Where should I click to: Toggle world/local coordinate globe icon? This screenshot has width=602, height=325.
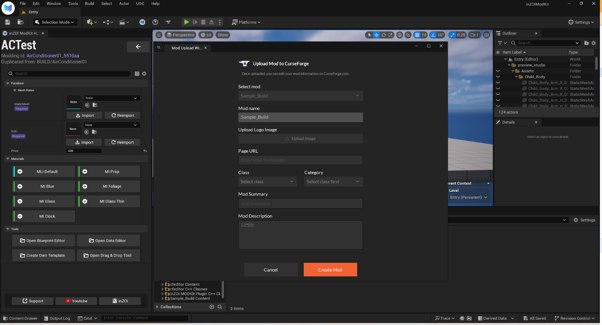tap(400, 35)
